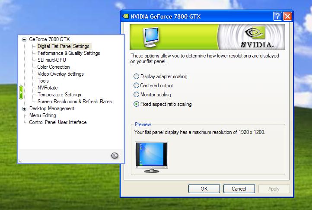This screenshot has height=210, width=312.
Task: Click the question mark help button
Action: click(277, 16)
